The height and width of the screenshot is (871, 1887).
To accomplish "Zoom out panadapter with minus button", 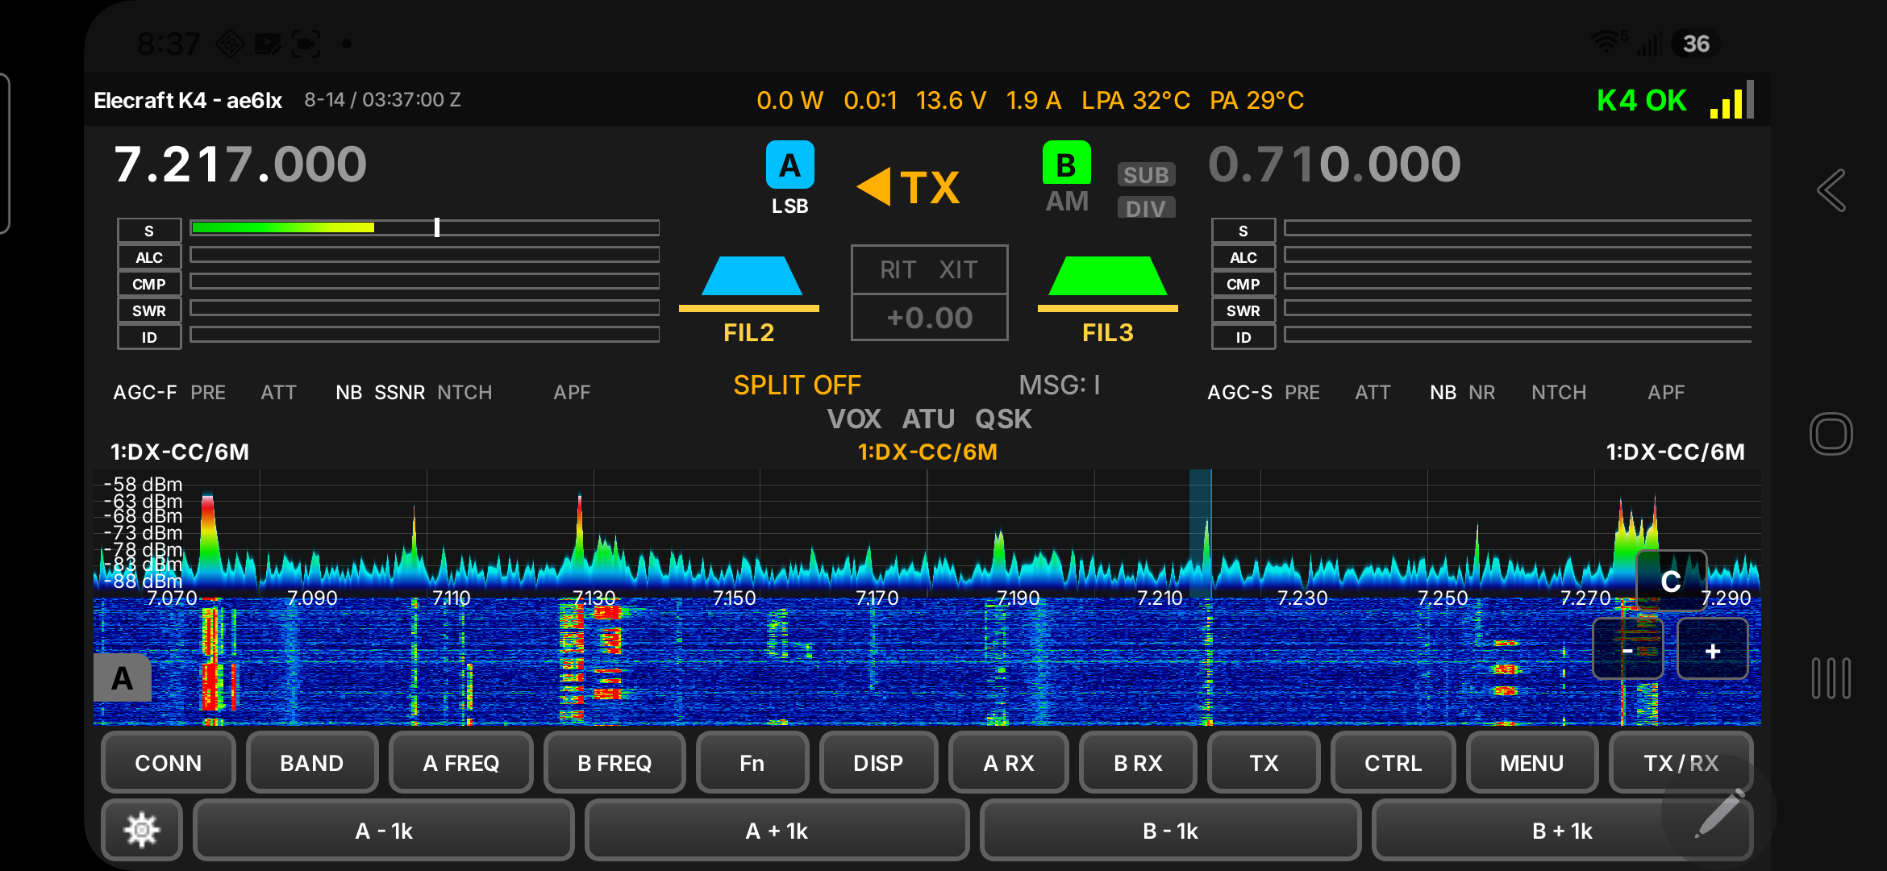I will point(1627,650).
